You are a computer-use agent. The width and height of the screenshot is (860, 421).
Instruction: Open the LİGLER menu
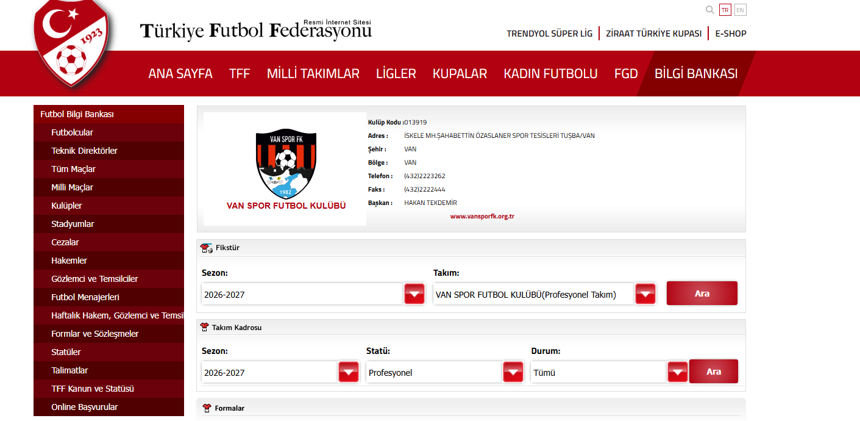coord(396,74)
